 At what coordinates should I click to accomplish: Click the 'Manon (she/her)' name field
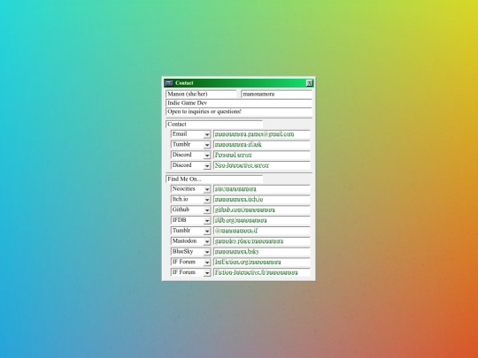tap(201, 94)
